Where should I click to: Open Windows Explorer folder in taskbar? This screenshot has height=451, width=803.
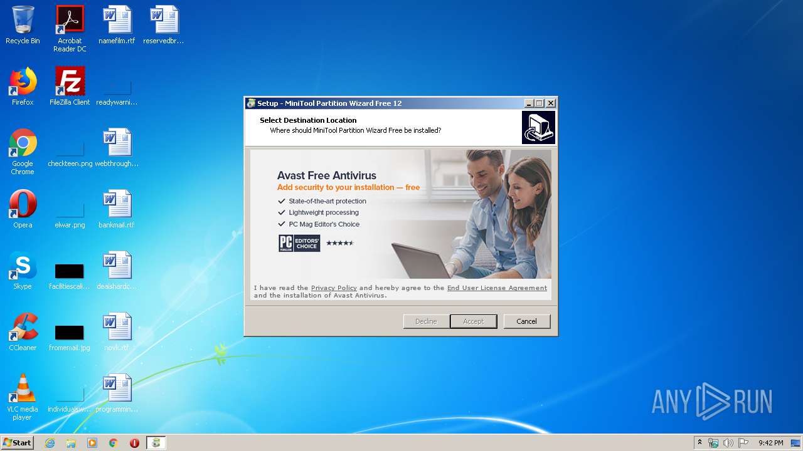pyautogui.click(x=71, y=443)
